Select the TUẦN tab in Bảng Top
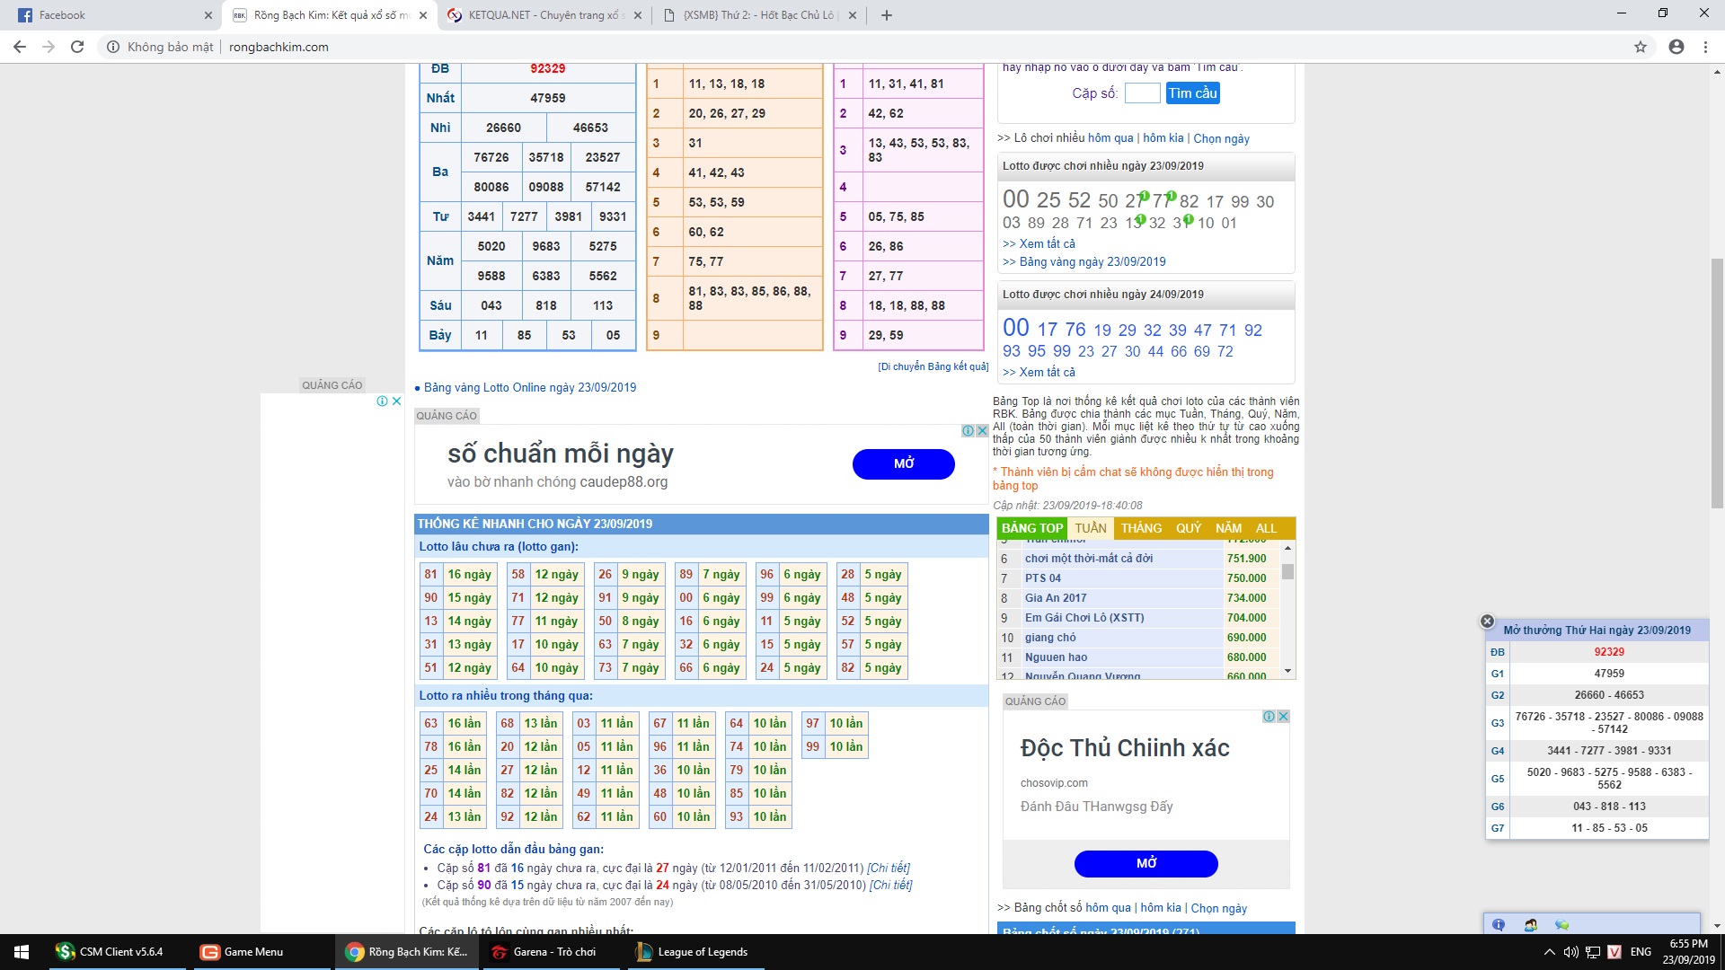 (1090, 528)
